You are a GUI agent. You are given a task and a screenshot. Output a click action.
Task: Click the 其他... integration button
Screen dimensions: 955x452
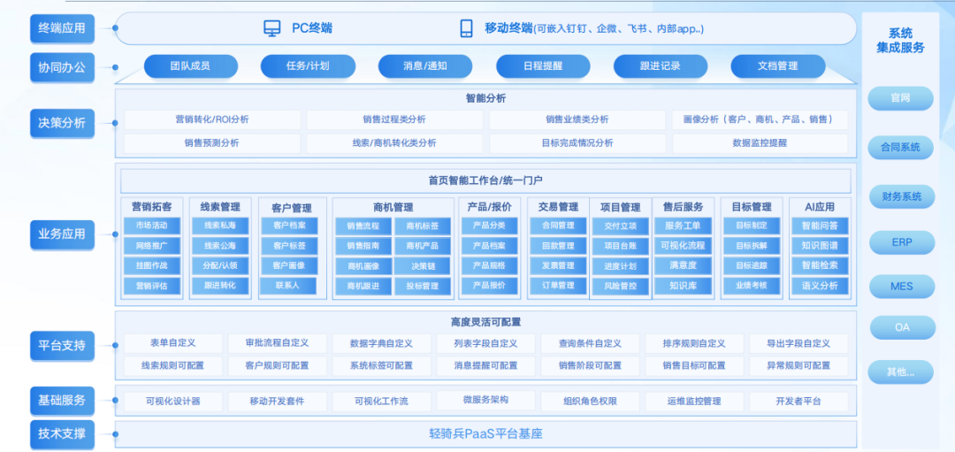(x=900, y=372)
